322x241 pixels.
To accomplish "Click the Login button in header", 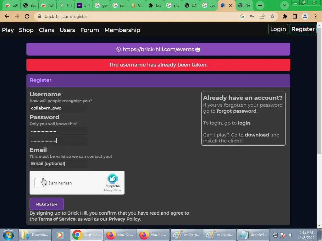I will tap(278, 29).
